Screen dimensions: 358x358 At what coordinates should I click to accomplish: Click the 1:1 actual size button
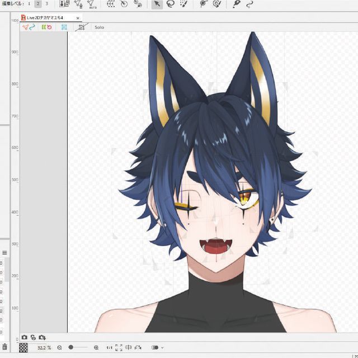tap(110, 347)
